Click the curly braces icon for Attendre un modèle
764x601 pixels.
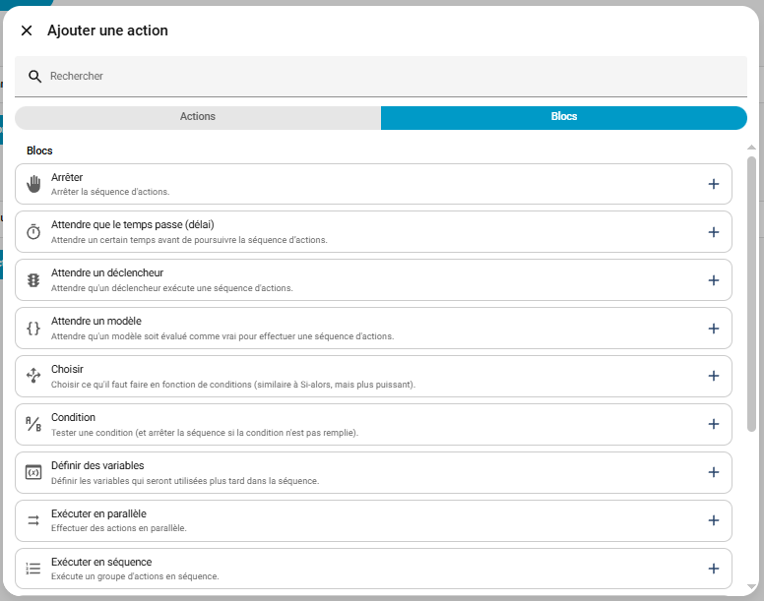[x=33, y=329]
